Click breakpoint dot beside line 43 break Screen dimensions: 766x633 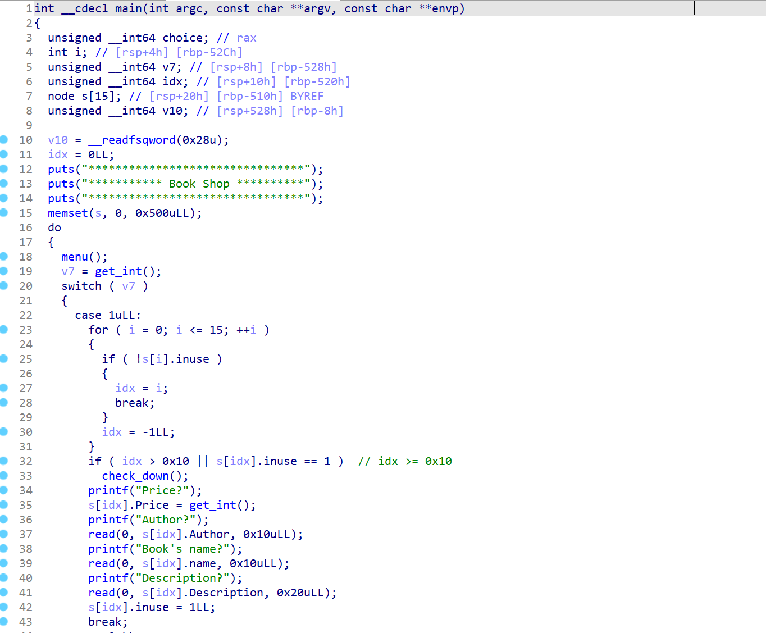tap(4, 621)
